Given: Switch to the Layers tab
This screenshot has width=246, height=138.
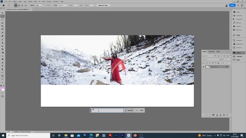Looking at the screenshot, I should pos(204,52).
